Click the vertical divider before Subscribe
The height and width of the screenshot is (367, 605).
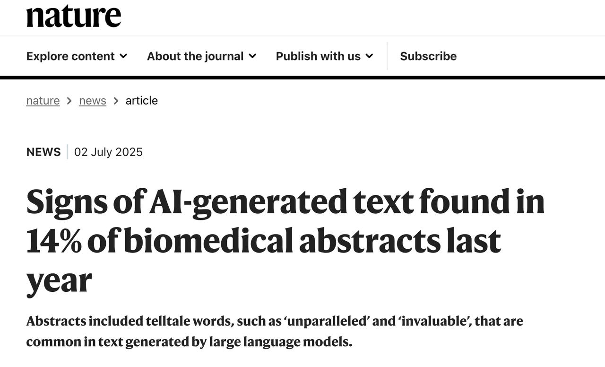(x=388, y=56)
